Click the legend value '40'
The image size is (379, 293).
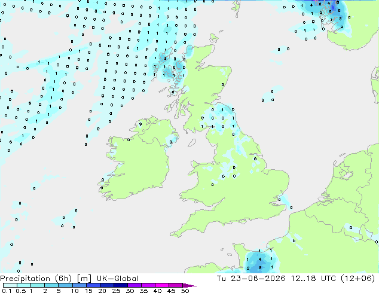point(157,291)
